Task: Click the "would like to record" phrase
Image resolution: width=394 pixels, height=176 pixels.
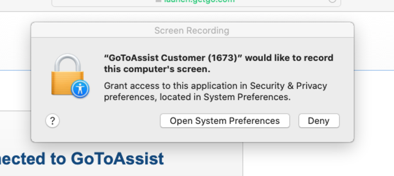Action: click(289, 58)
